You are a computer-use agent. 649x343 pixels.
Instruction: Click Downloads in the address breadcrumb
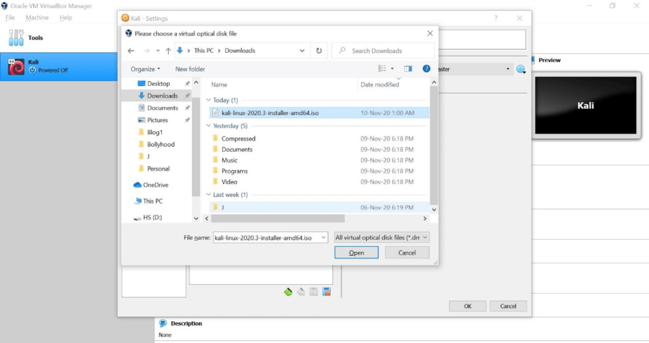pyautogui.click(x=240, y=51)
